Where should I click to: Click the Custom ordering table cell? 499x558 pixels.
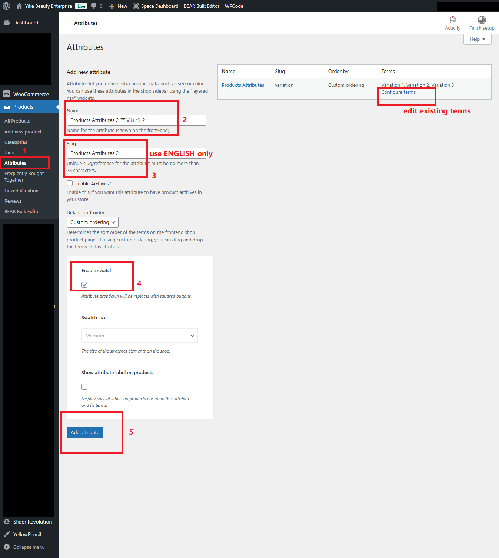click(x=346, y=85)
